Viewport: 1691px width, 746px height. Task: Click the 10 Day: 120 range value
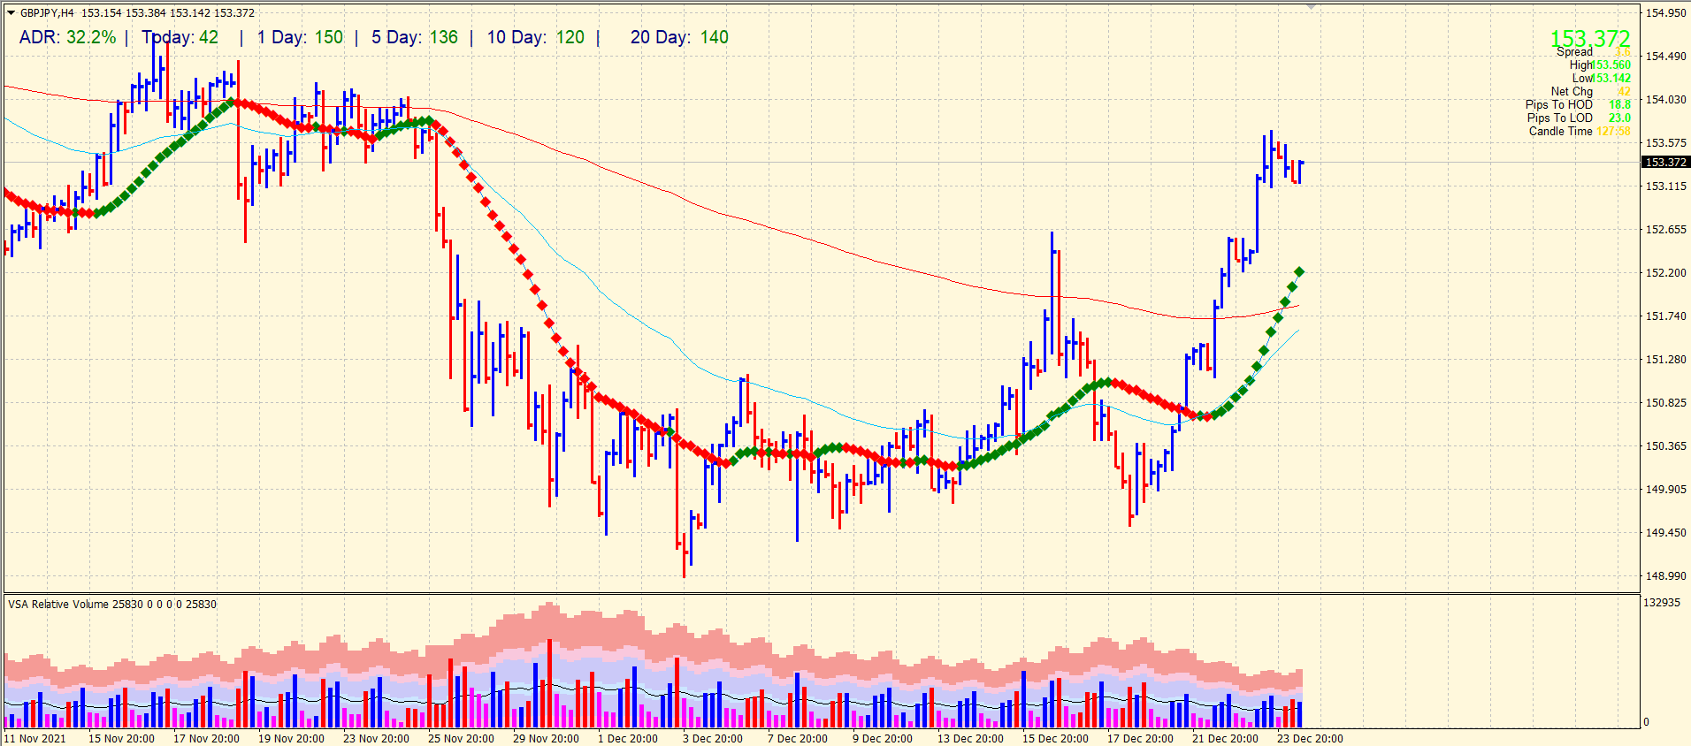click(x=536, y=37)
